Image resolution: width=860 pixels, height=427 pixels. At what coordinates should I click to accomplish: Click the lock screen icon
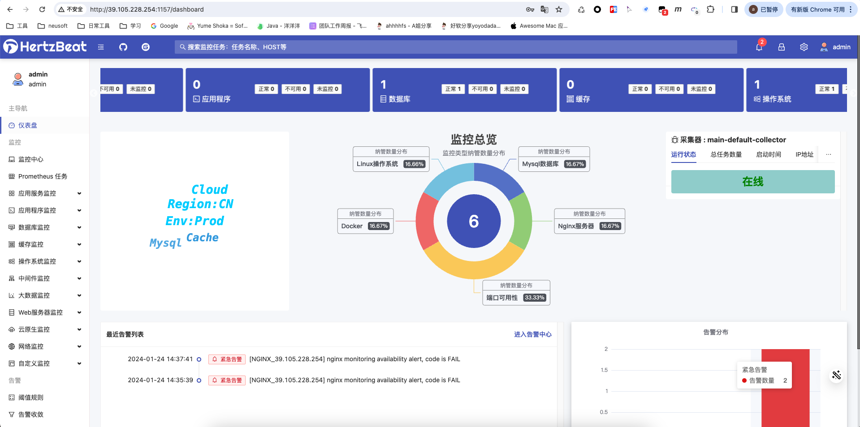[782, 47]
